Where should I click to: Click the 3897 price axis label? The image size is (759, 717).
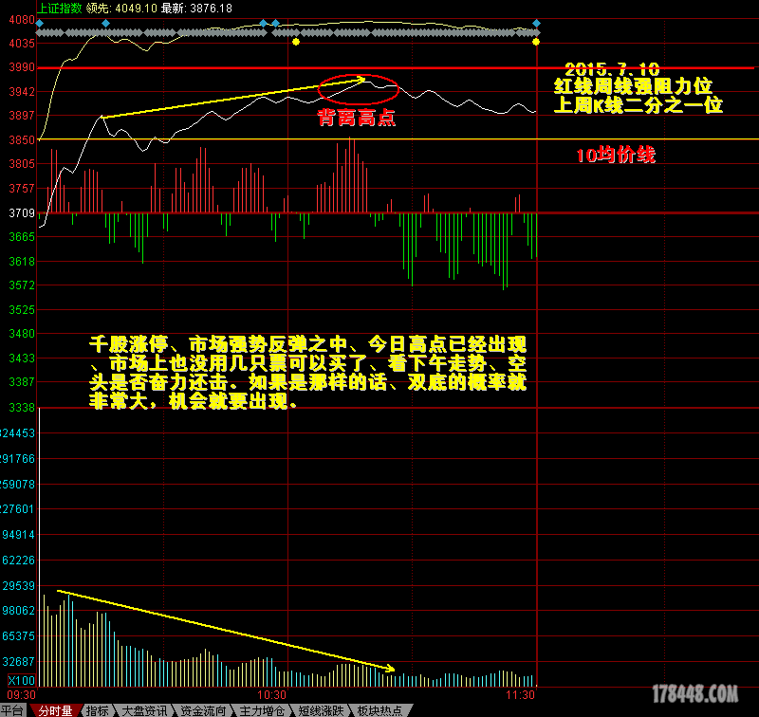[x=22, y=115]
